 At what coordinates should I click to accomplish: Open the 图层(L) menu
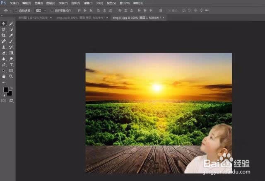(x=51, y=3)
